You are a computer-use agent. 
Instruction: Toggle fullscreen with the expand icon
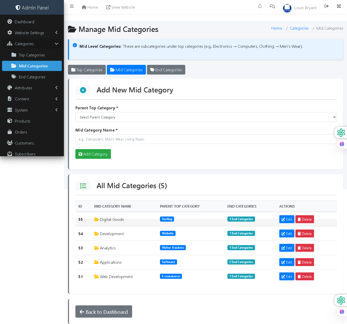click(339, 6)
